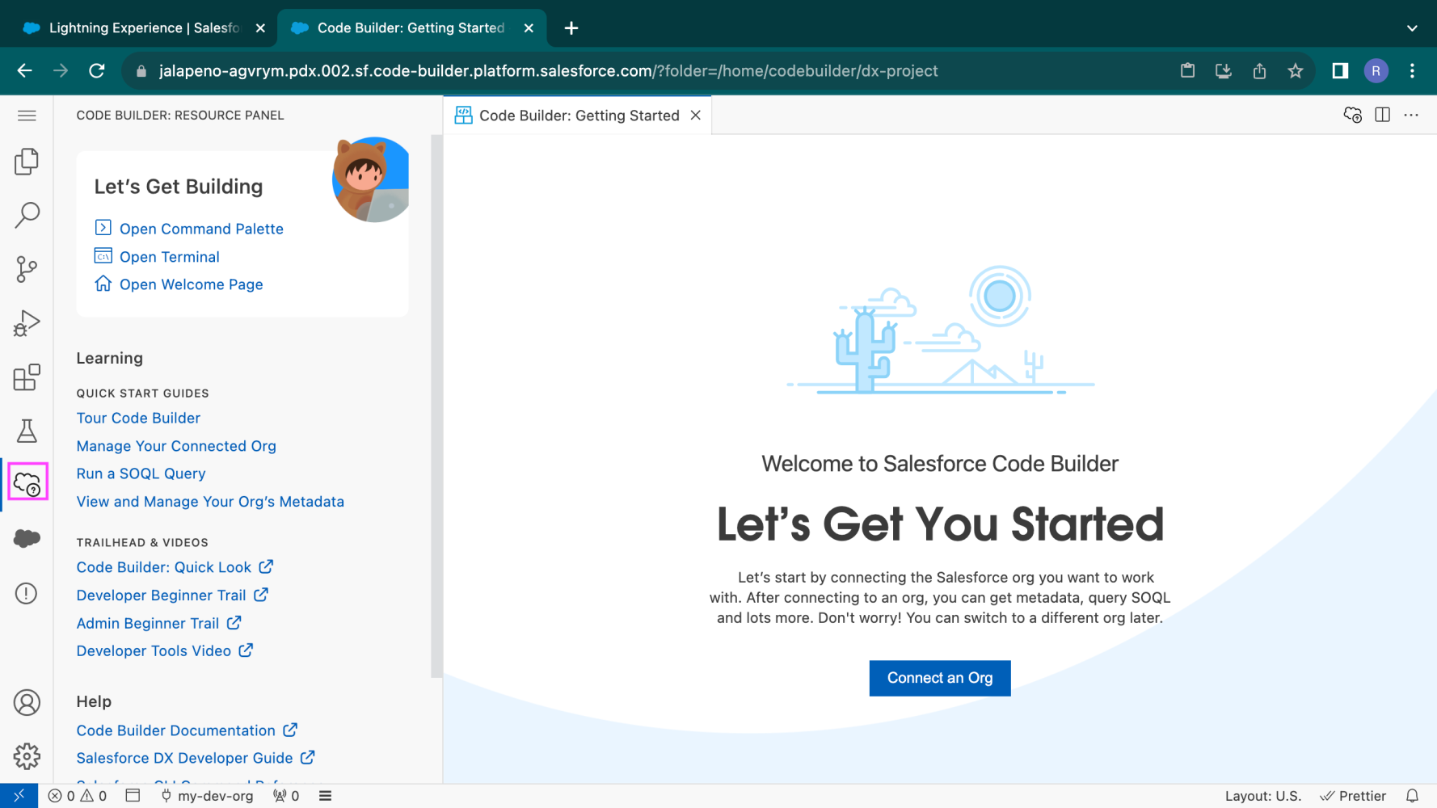Click the clipboard icon in address bar
This screenshot has height=808, width=1437.
1187,71
